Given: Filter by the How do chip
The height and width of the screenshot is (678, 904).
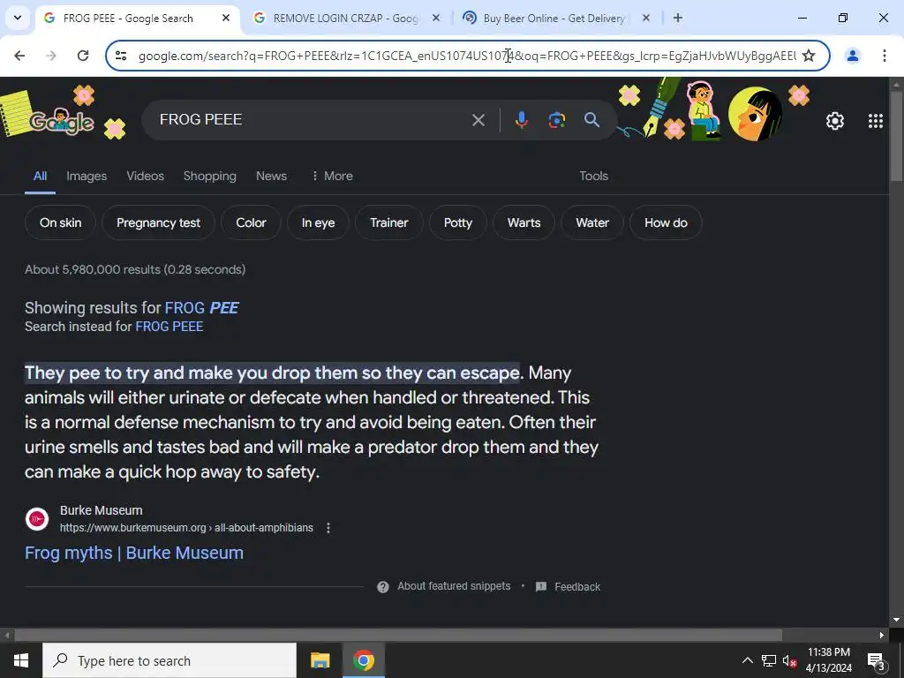Looking at the screenshot, I should click(x=666, y=222).
